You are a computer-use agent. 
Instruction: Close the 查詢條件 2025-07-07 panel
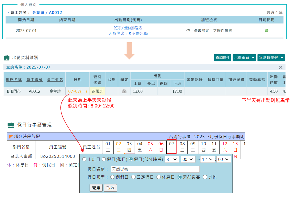click(281, 67)
